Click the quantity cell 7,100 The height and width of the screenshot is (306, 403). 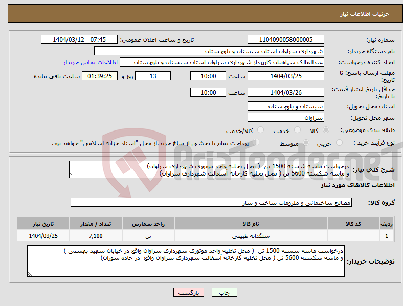coord(96,236)
